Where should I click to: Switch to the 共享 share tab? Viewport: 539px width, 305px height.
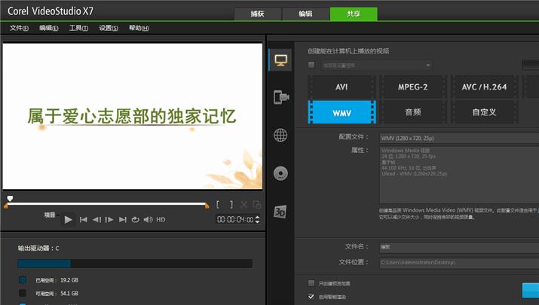tap(354, 14)
